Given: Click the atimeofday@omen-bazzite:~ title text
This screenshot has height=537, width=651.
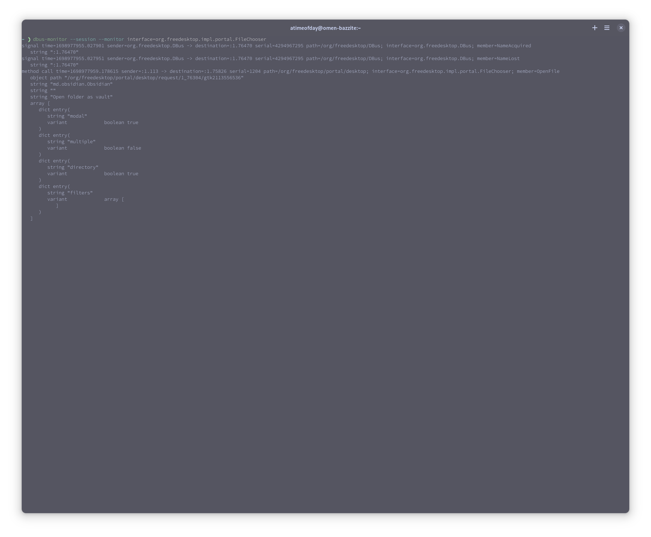Looking at the screenshot, I should click(x=325, y=28).
